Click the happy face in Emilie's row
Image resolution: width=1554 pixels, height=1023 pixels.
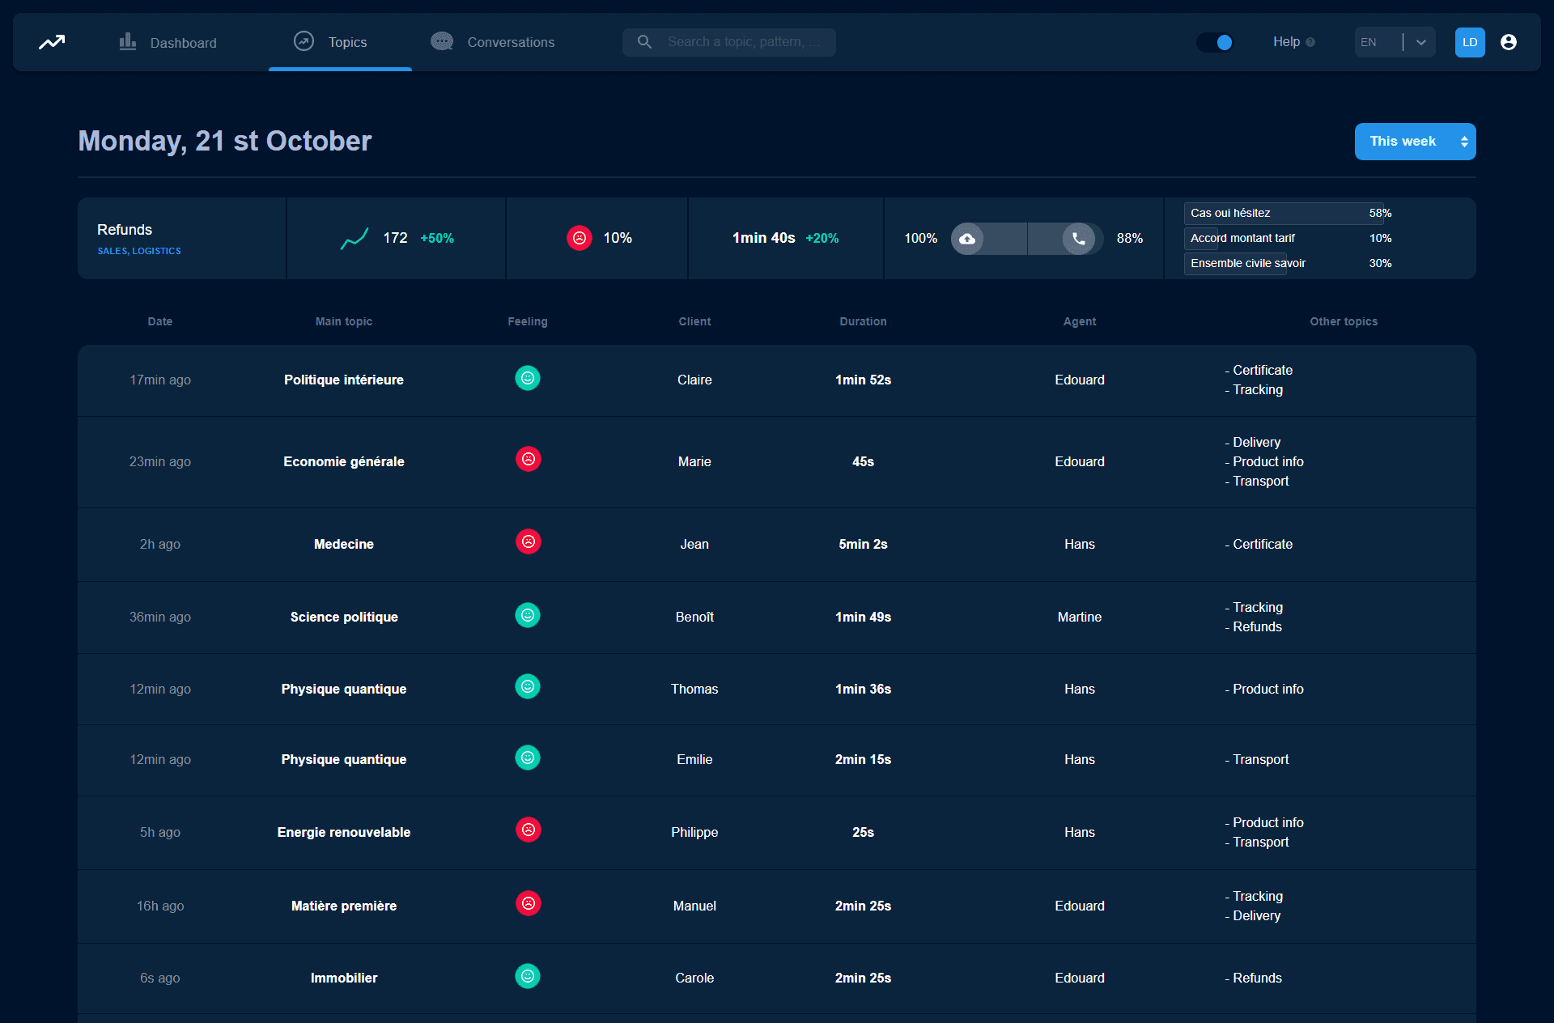(x=528, y=758)
